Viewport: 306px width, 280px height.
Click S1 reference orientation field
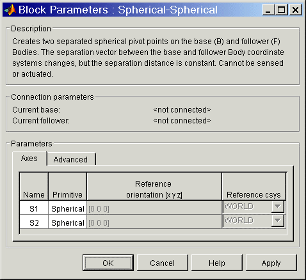click(x=154, y=208)
